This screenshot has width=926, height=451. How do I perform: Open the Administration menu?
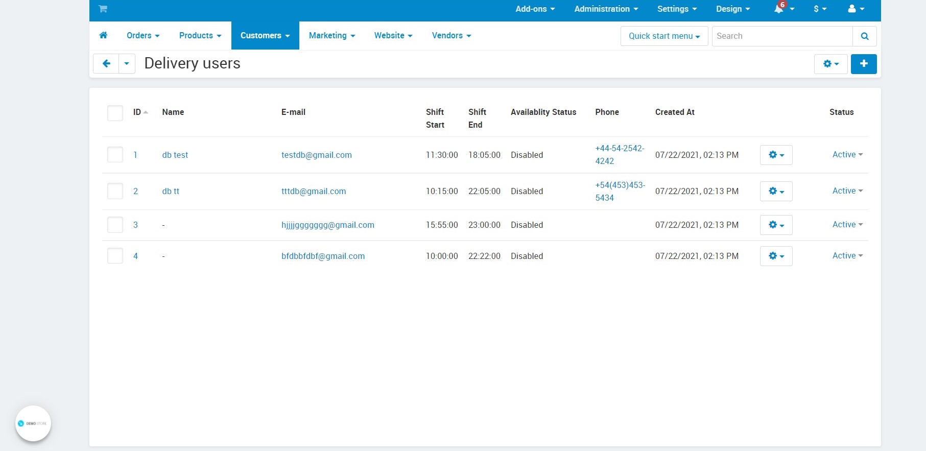606,9
